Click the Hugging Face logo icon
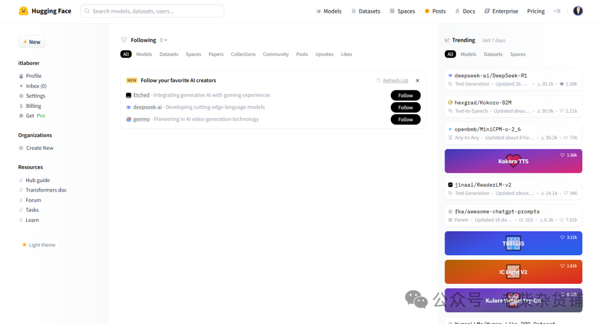 pos(23,11)
